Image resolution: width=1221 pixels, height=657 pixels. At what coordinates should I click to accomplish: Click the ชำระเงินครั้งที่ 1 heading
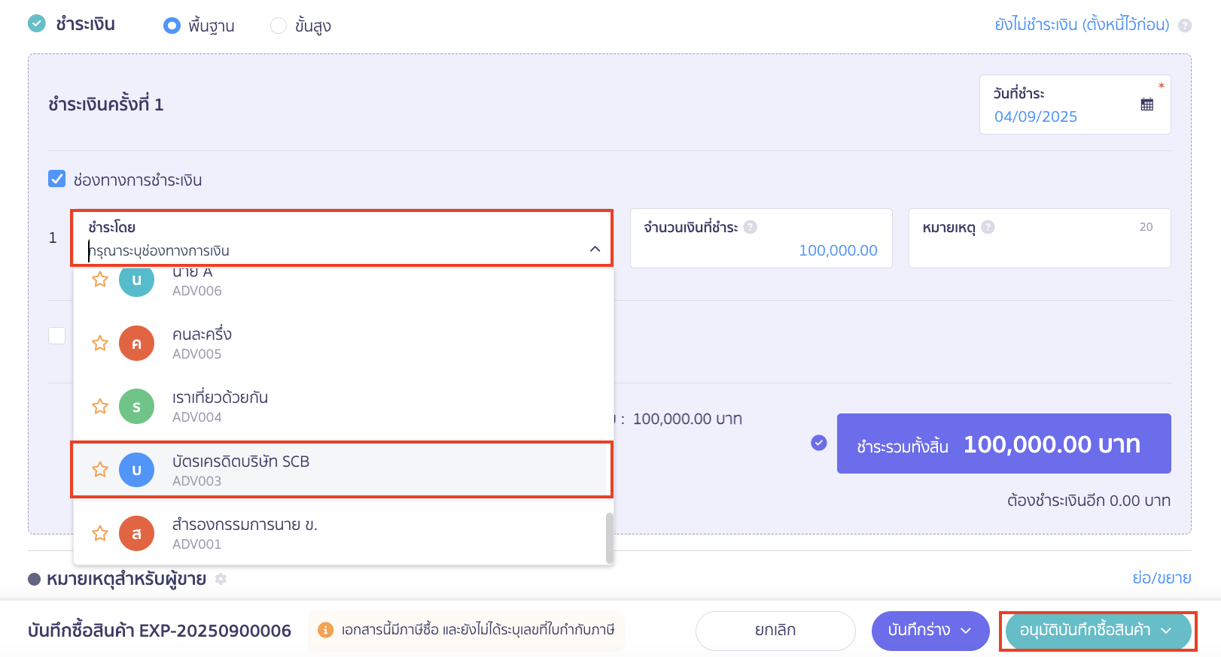tap(106, 104)
